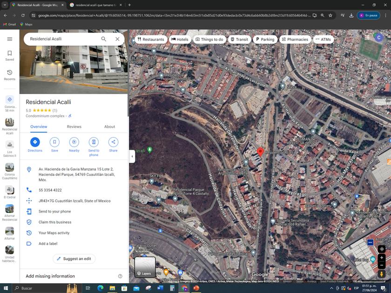Click the Directions icon button
This screenshot has width=391, height=293.
(35, 142)
